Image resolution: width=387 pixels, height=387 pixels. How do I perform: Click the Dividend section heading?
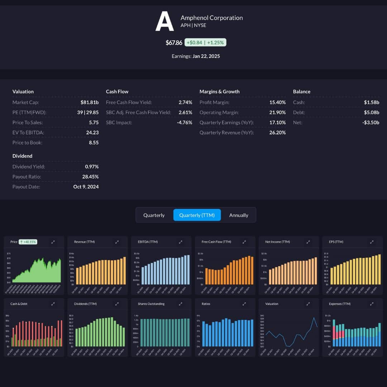pos(22,156)
